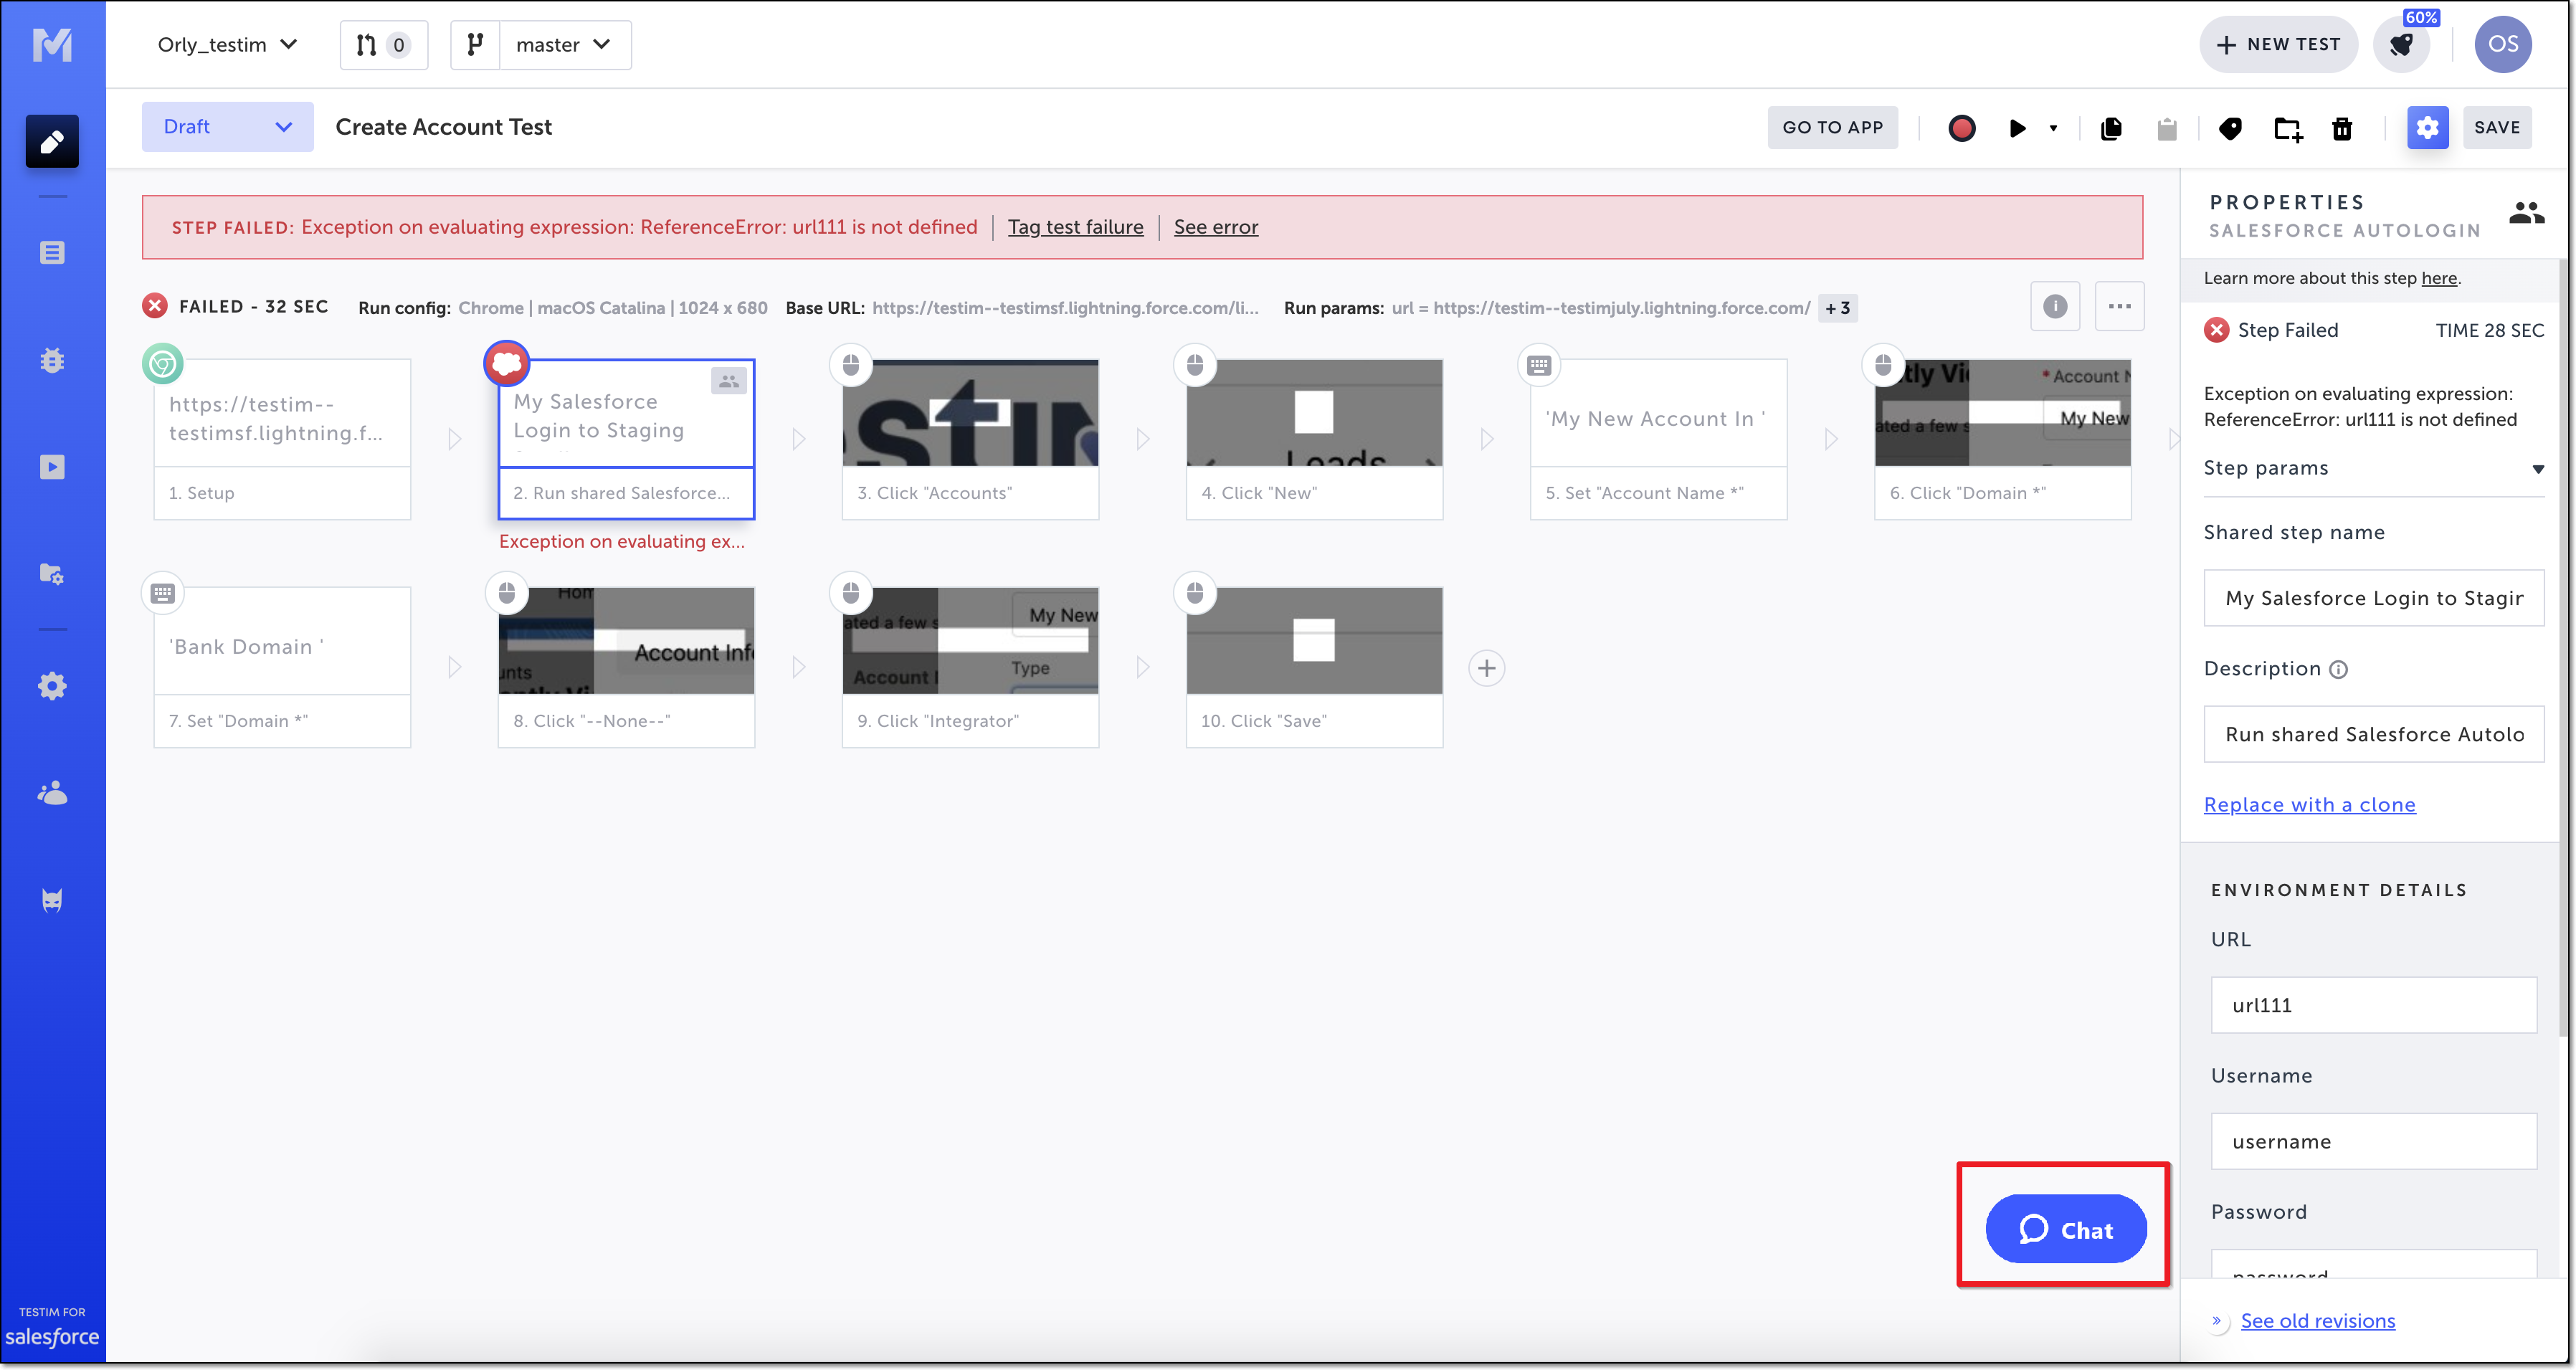Click the tag label icon in toolbar
This screenshot has height=1370, width=2576.
[2230, 128]
